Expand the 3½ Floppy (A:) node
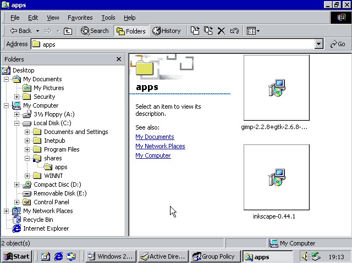Viewport: 352px width, 263px height. click(17, 114)
